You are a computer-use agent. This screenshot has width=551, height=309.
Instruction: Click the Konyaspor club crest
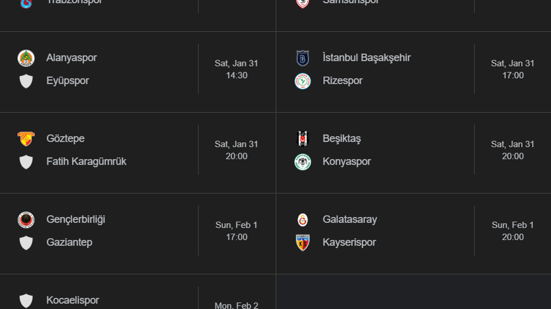[303, 162]
